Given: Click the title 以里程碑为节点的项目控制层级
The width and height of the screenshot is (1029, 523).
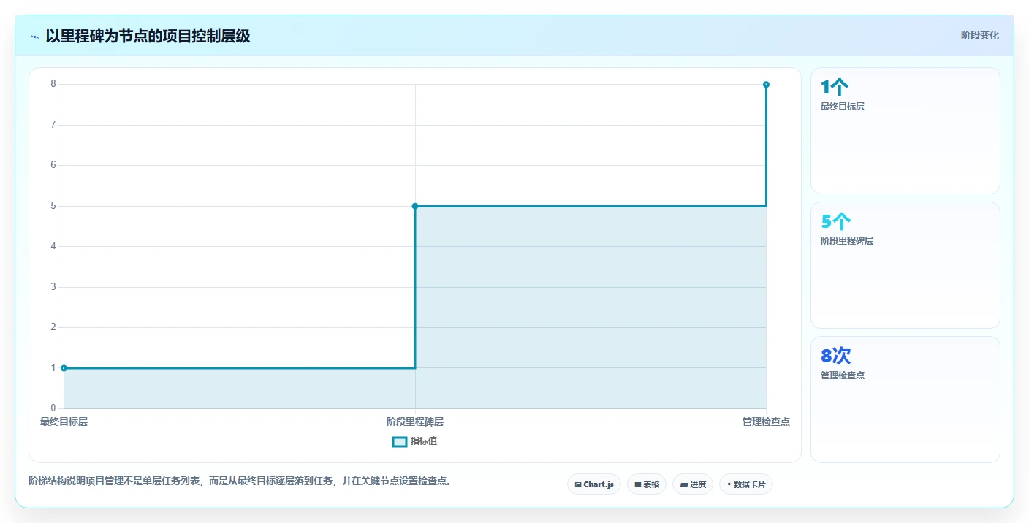Looking at the screenshot, I should (148, 36).
